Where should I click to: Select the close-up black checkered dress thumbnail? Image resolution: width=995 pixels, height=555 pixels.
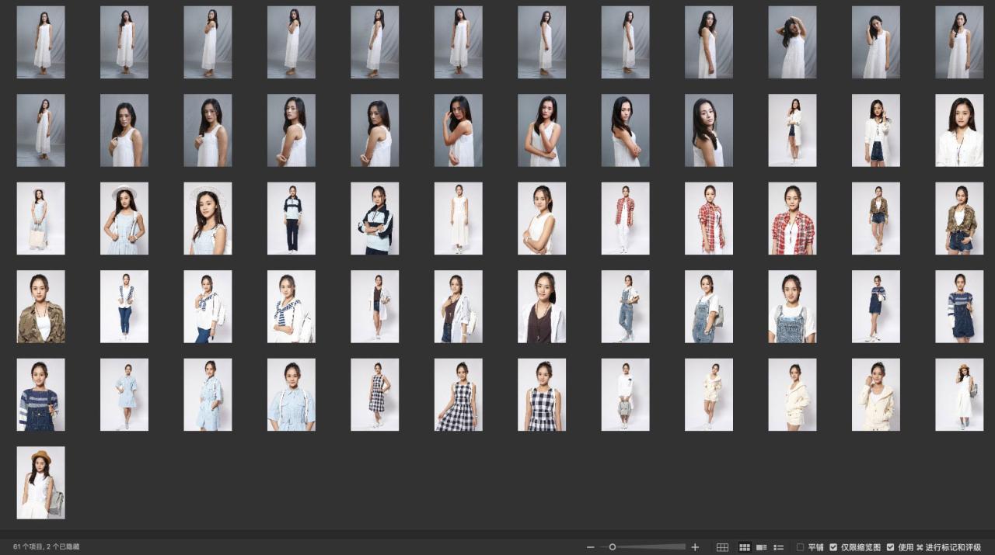[x=542, y=394]
